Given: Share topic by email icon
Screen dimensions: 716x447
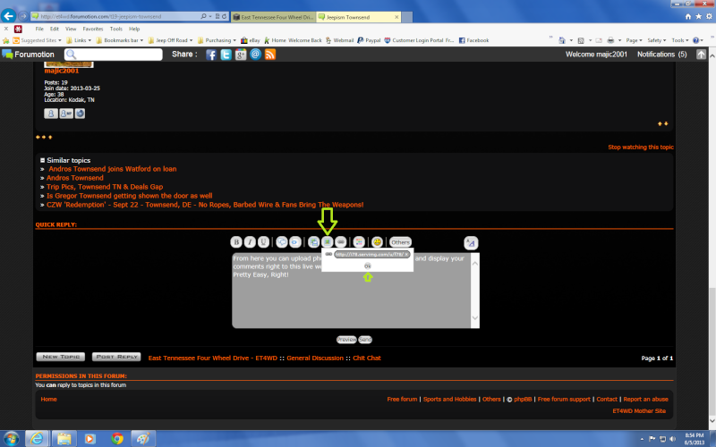Looking at the screenshot, I should pos(256,55).
